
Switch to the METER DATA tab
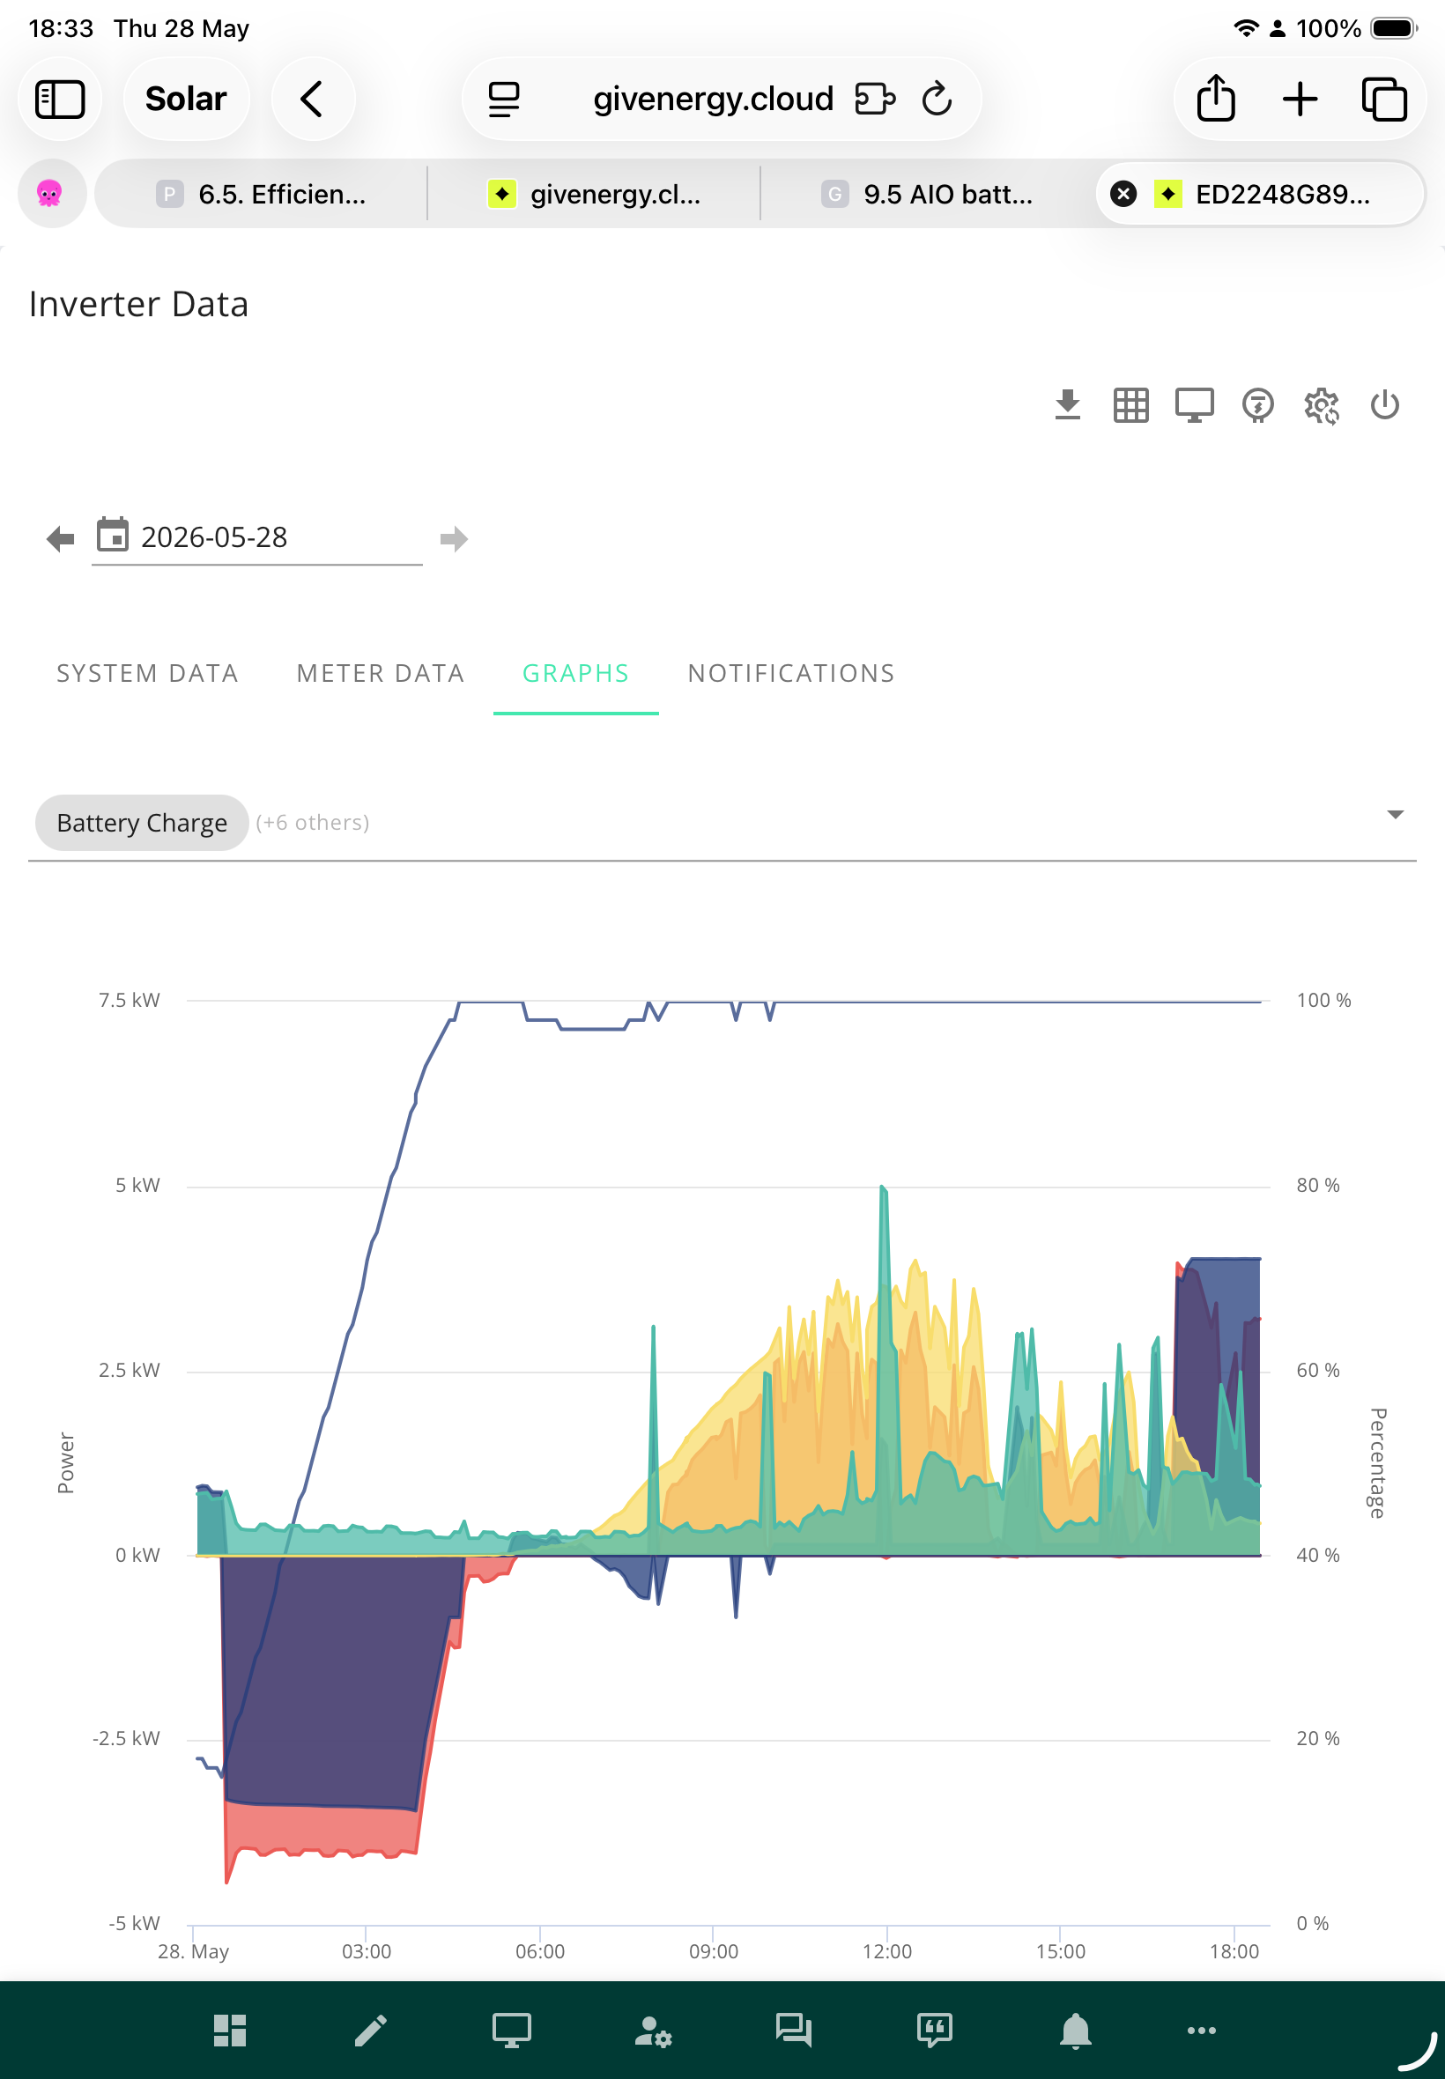point(381,672)
